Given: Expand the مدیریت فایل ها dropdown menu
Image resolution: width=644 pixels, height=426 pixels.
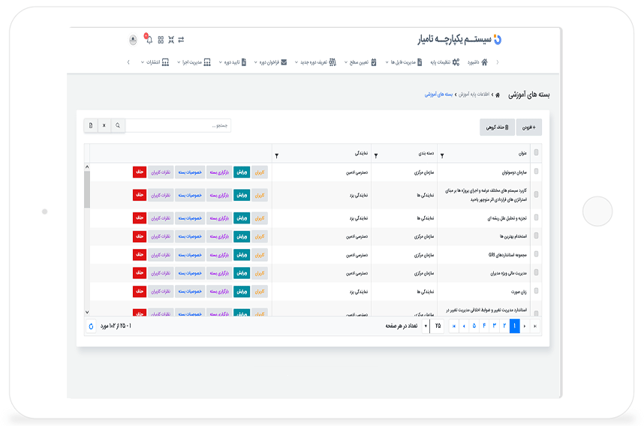Looking at the screenshot, I should pyautogui.click(x=402, y=62).
